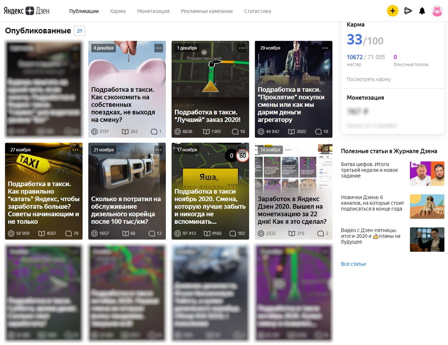
Task: Open the Монетизация tab
Action: 153,11
